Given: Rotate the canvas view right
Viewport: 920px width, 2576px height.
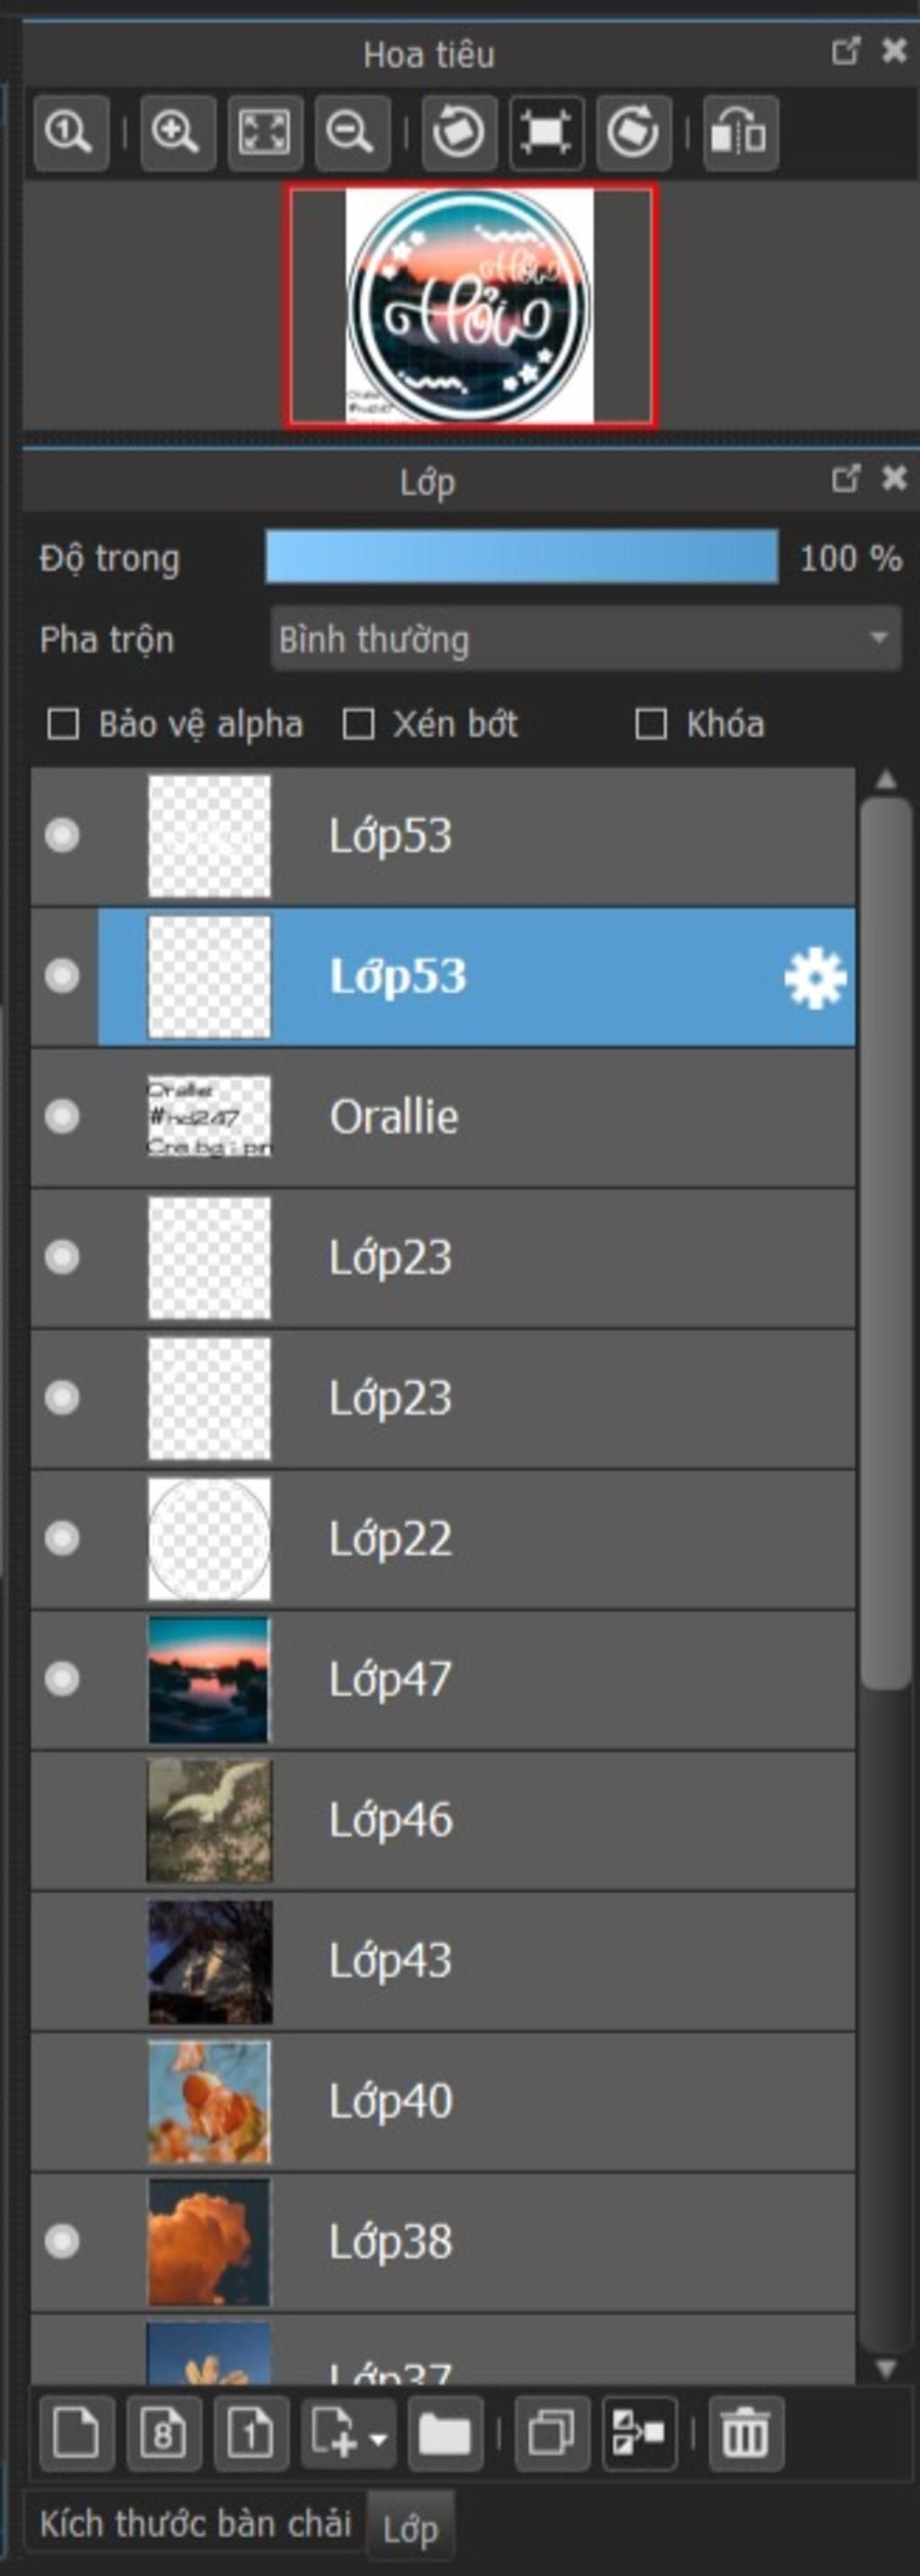Looking at the screenshot, I should coord(634,133).
